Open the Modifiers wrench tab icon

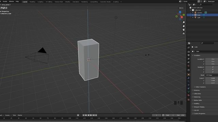pyautogui.click(x=188, y=78)
